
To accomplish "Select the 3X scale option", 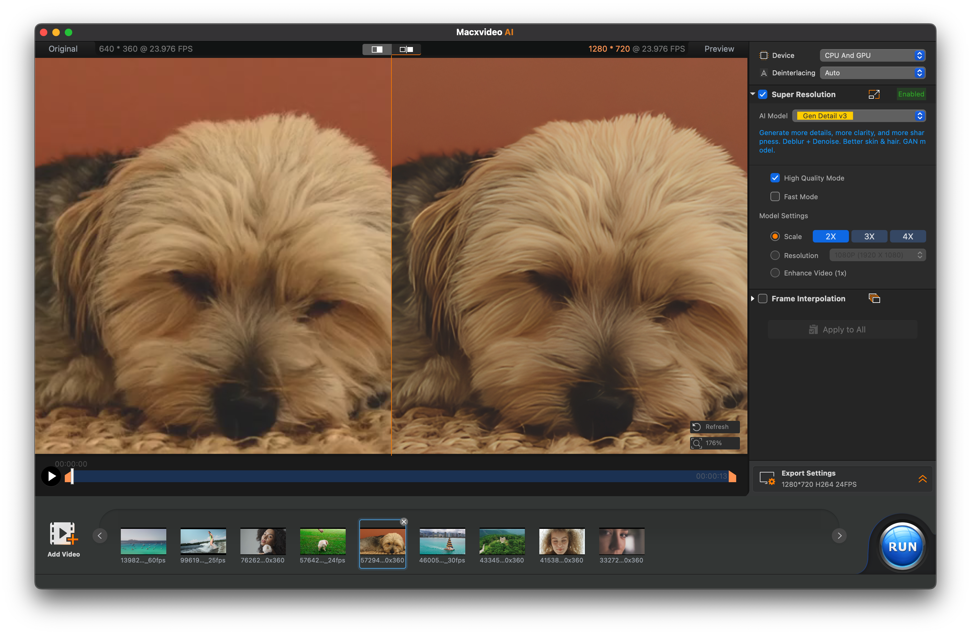I will click(x=869, y=237).
